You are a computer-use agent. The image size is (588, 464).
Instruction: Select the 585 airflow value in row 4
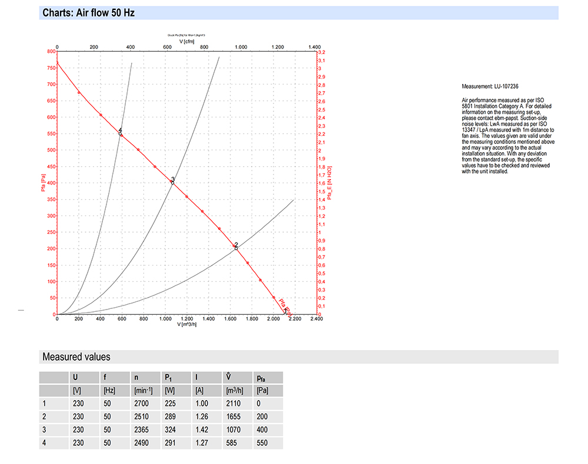[231, 442]
